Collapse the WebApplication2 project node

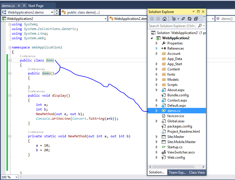(x=152, y=38)
